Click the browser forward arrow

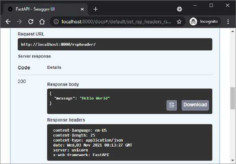click(x=18, y=22)
